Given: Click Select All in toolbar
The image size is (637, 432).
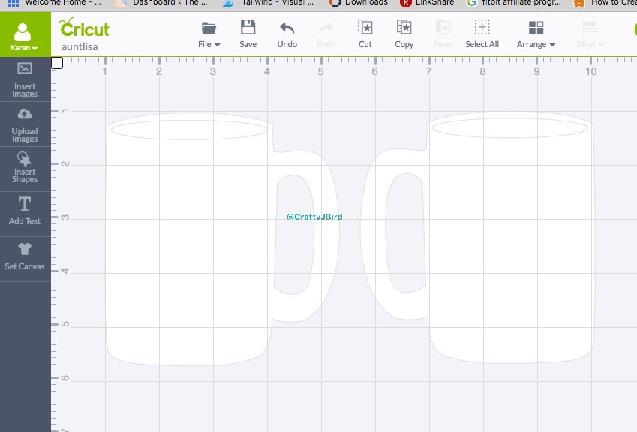Looking at the screenshot, I should (482, 34).
